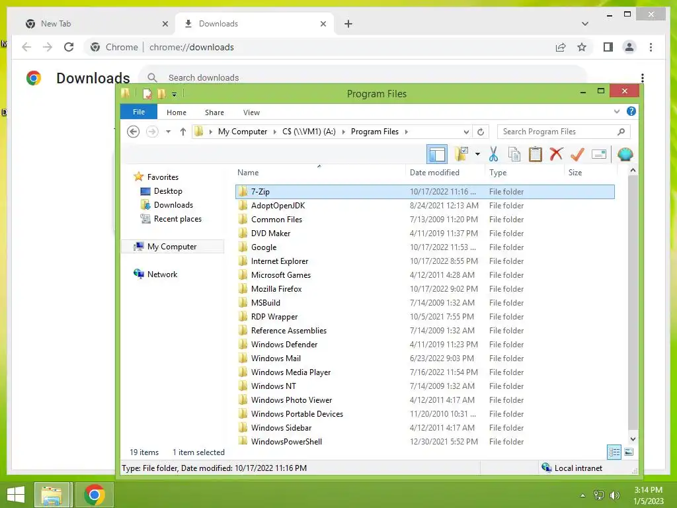Toggle the Navigation Pane toolbar button
This screenshot has height=508, width=677.
pyautogui.click(x=437, y=154)
